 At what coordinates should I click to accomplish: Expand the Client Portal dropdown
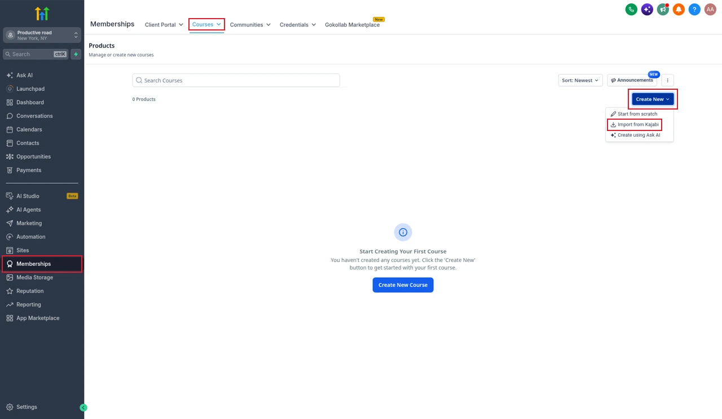pos(164,25)
